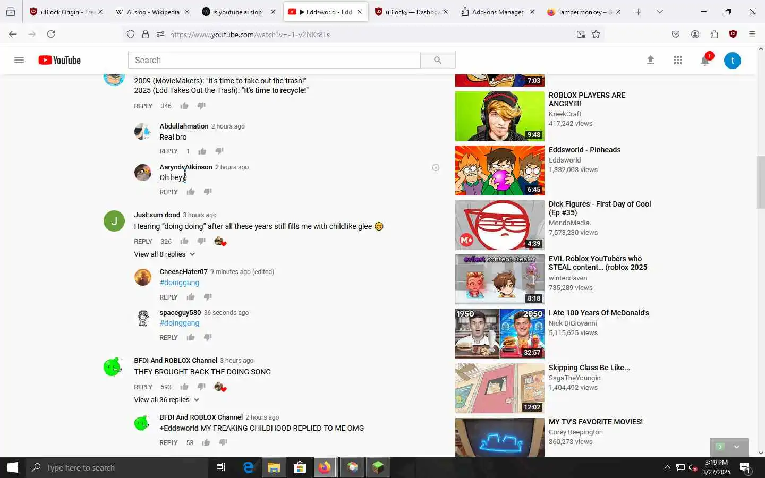Screen dimensions: 765x478
Task: Dislike the top comment with 346 likes
Action: coord(201,106)
